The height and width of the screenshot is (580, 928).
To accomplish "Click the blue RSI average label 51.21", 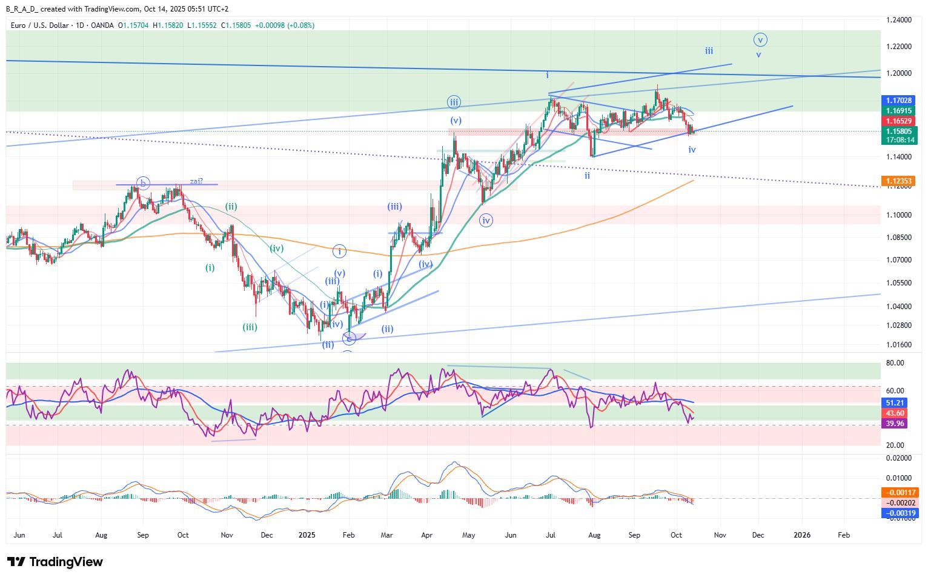I will click(895, 403).
